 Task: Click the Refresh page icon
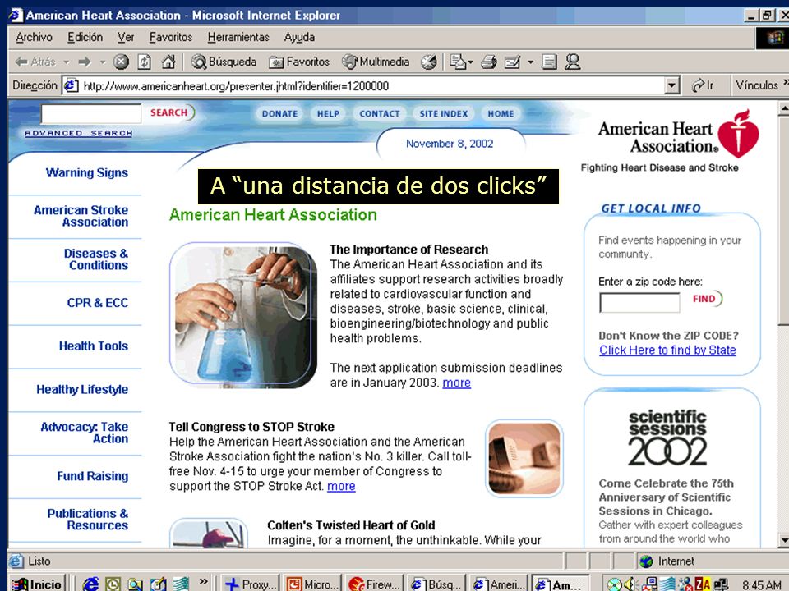point(145,62)
